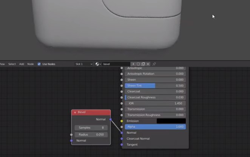Click the 'Clearcoat Normal' label text
This screenshot has width=250, height=157.
pos(138,138)
